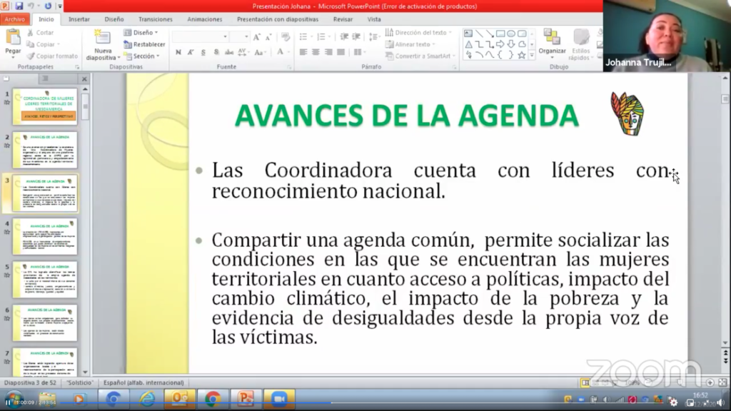This screenshot has width=731, height=411.
Task: Clear text formatting with the eraser icon
Action: pos(286,37)
